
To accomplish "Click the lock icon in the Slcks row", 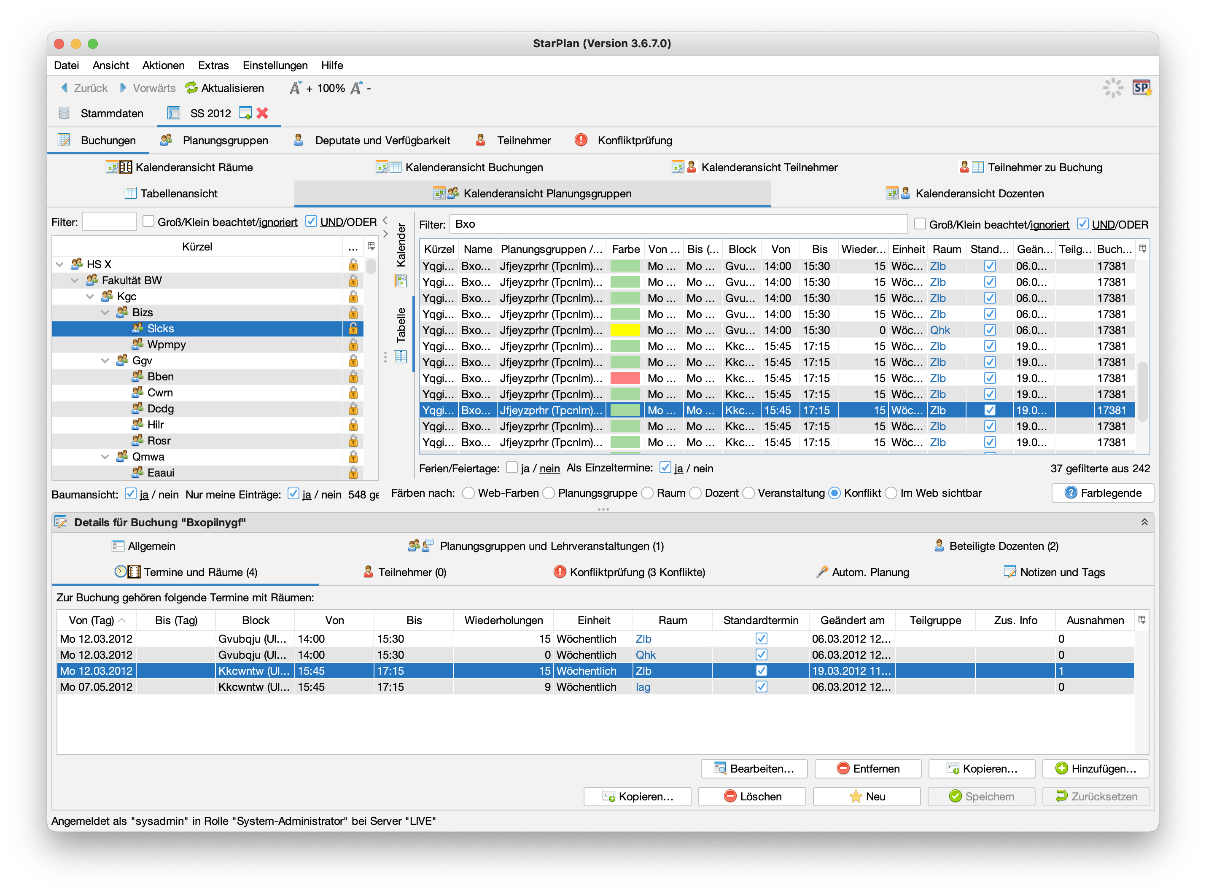I will click(x=353, y=329).
